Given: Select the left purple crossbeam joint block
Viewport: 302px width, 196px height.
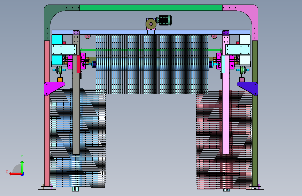Looking at the screenshot, I should [76, 32].
